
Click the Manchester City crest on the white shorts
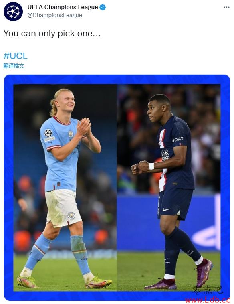[71, 216]
